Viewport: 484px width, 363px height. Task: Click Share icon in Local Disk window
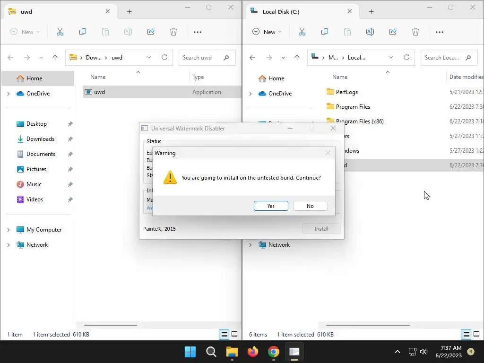coord(393,32)
